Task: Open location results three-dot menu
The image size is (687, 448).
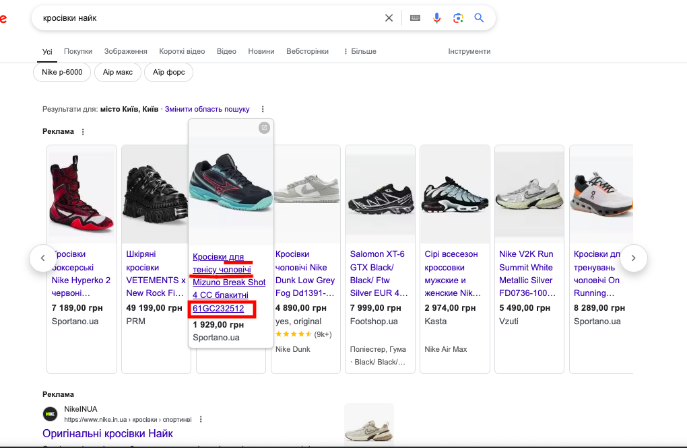Action: (263, 109)
